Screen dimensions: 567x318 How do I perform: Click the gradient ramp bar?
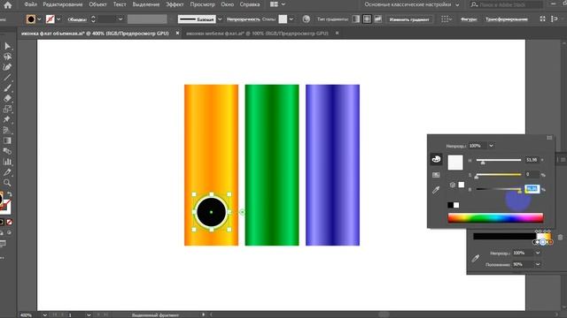(x=512, y=237)
